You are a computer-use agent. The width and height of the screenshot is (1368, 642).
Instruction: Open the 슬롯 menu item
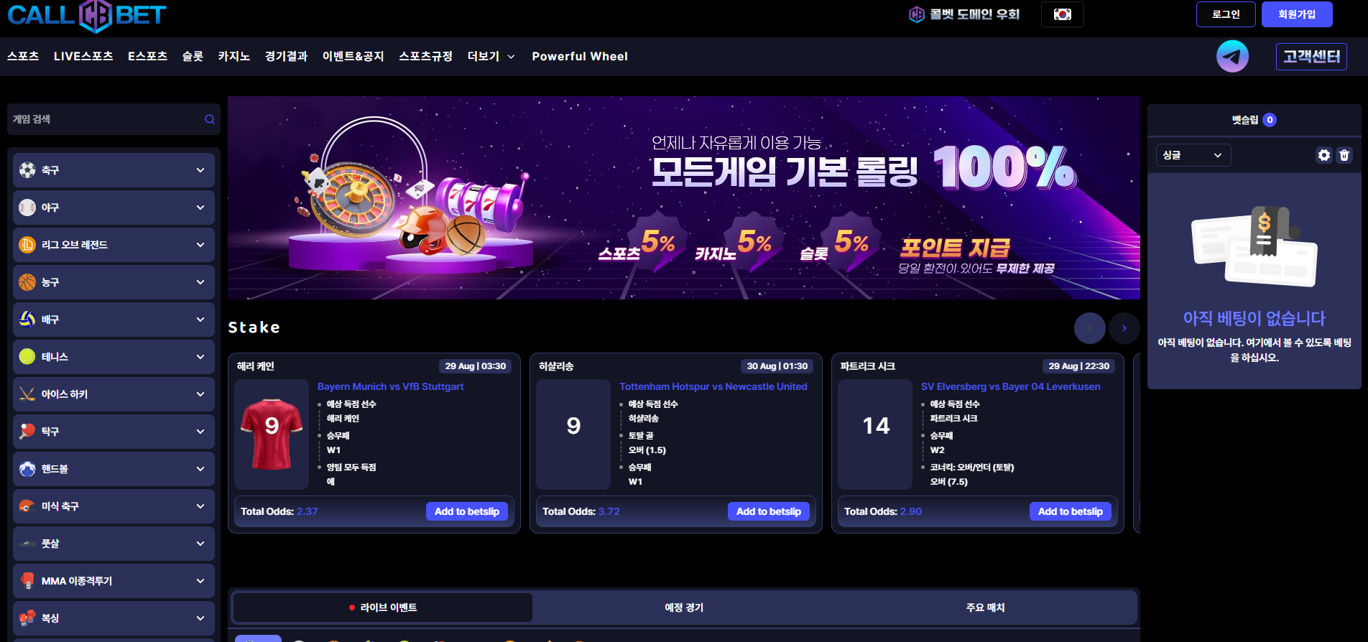click(x=193, y=56)
